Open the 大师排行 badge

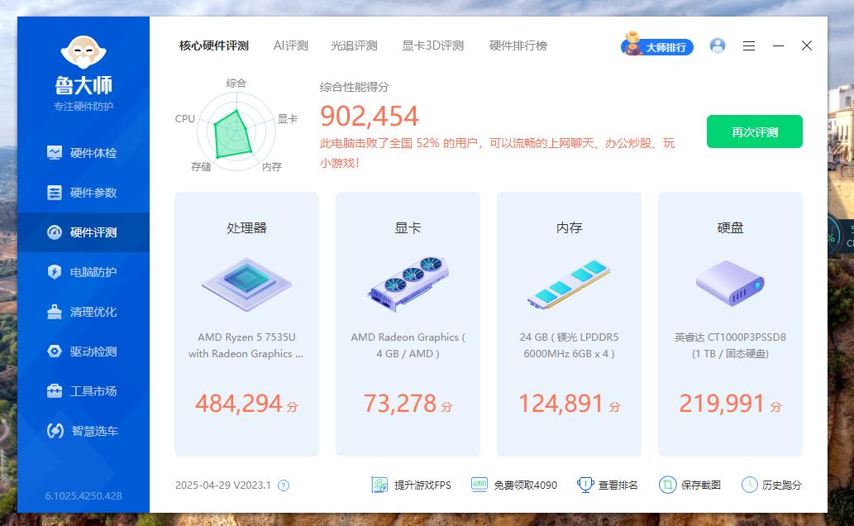pyautogui.click(x=657, y=45)
